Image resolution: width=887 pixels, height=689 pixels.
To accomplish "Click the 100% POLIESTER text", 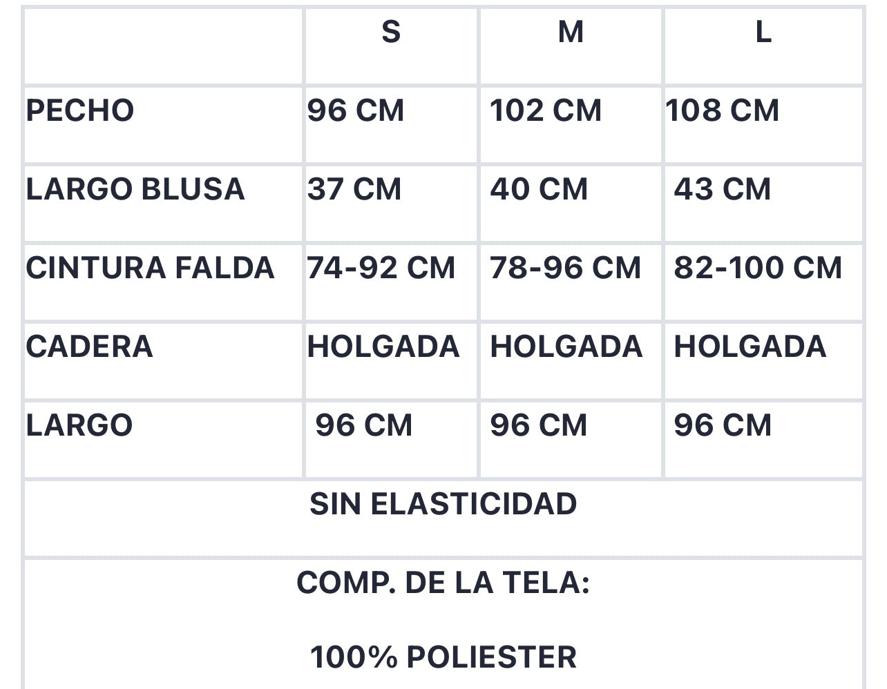I will tap(443, 657).
